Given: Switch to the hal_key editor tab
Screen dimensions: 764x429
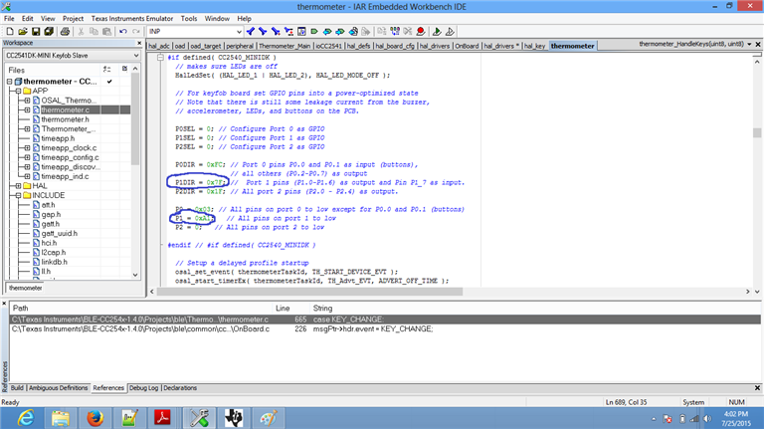Looking at the screenshot, I should tap(534, 46).
